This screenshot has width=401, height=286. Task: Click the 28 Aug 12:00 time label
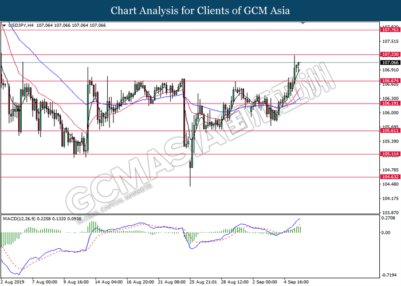tap(234, 281)
